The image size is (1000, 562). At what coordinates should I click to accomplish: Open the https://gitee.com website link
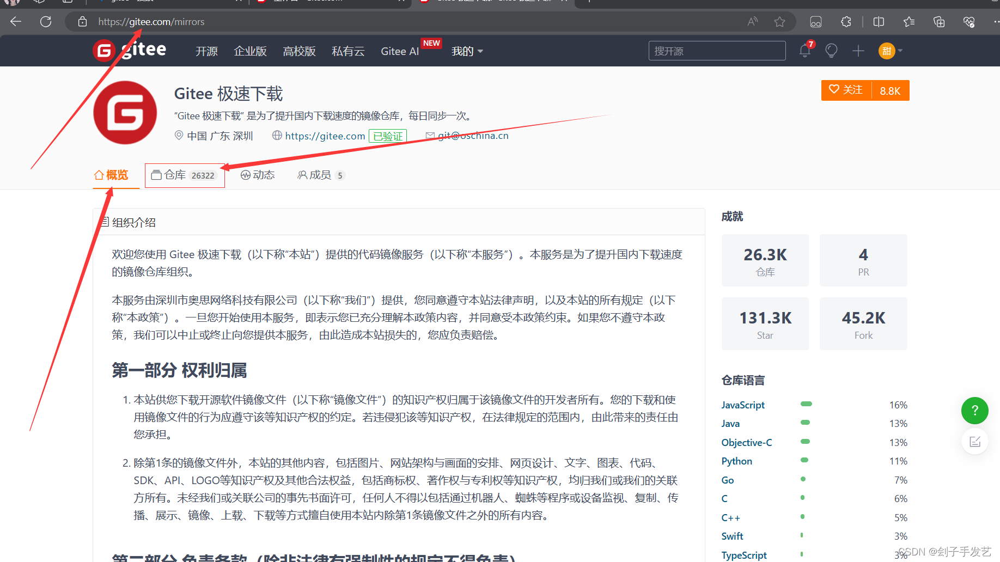(325, 136)
